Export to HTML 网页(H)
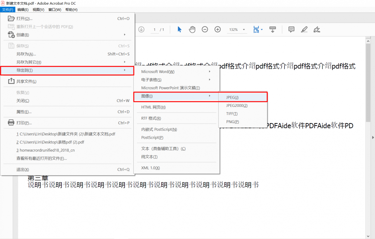 click(x=177, y=107)
